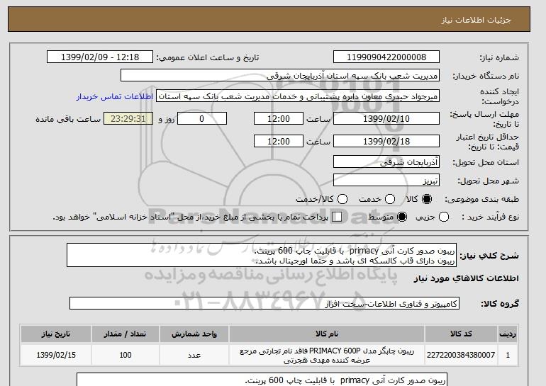Click the general description text area شرح کلی نیاز
The width and height of the screenshot is (546, 386).
(262, 255)
